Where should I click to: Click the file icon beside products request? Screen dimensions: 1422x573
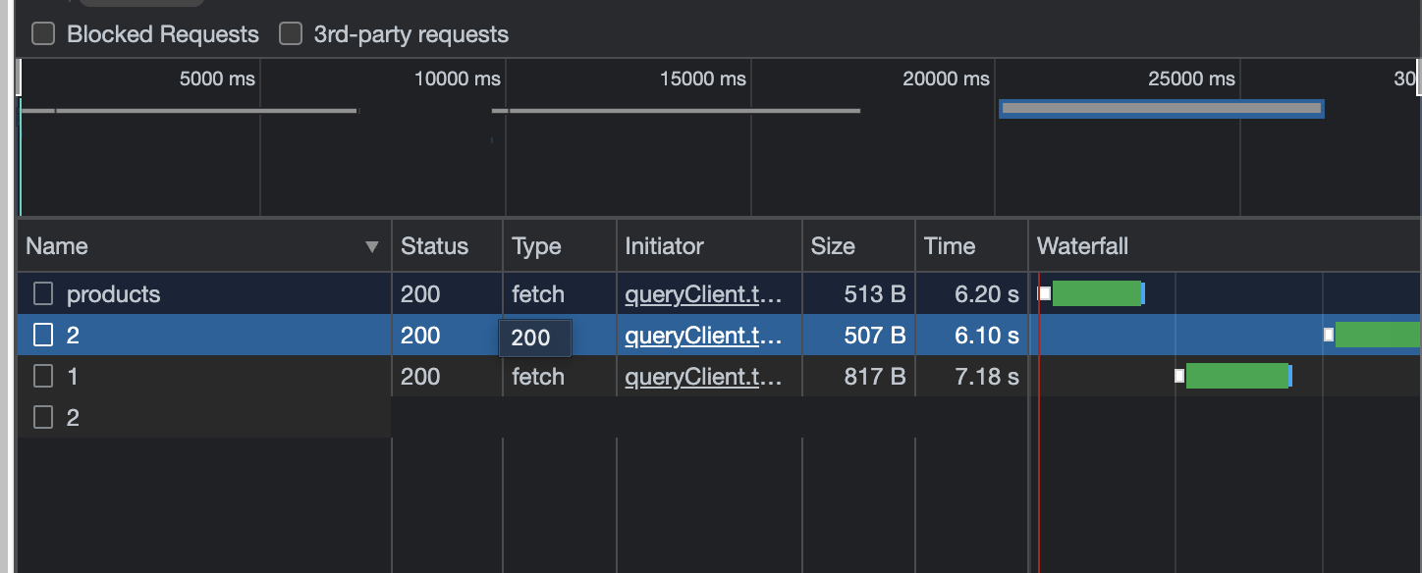coord(43,293)
